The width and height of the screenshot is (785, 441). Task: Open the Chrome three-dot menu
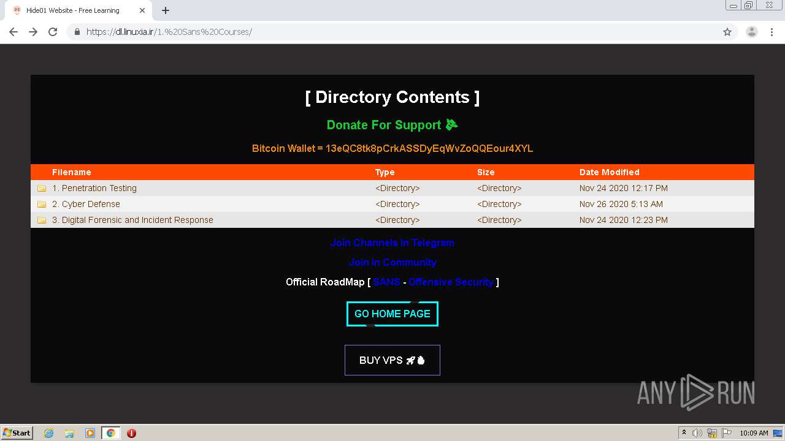click(772, 32)
